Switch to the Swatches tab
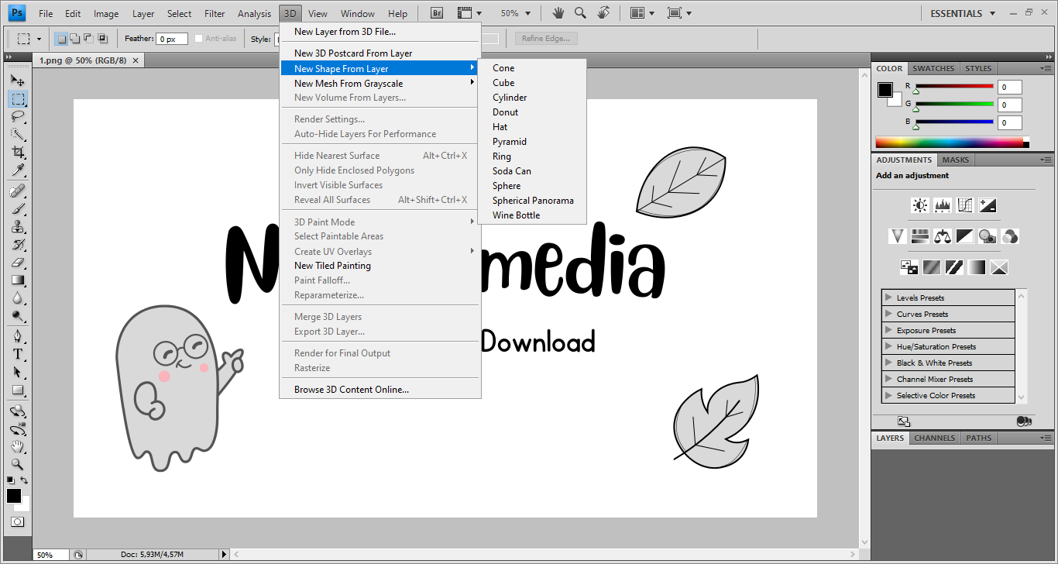The height and width of the screenshot is (564, 1058). (933, 68)
